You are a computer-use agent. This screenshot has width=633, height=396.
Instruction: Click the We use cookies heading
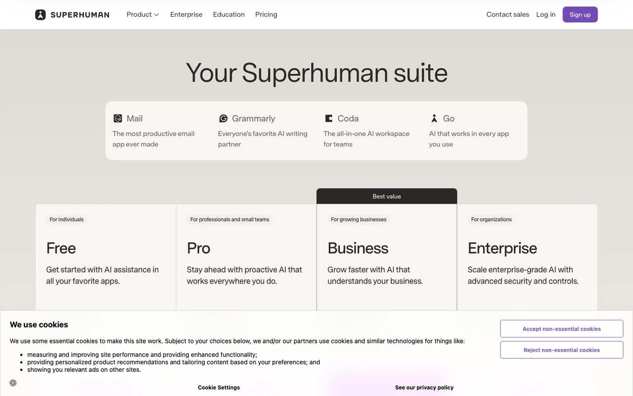click(x=39, y=325)
